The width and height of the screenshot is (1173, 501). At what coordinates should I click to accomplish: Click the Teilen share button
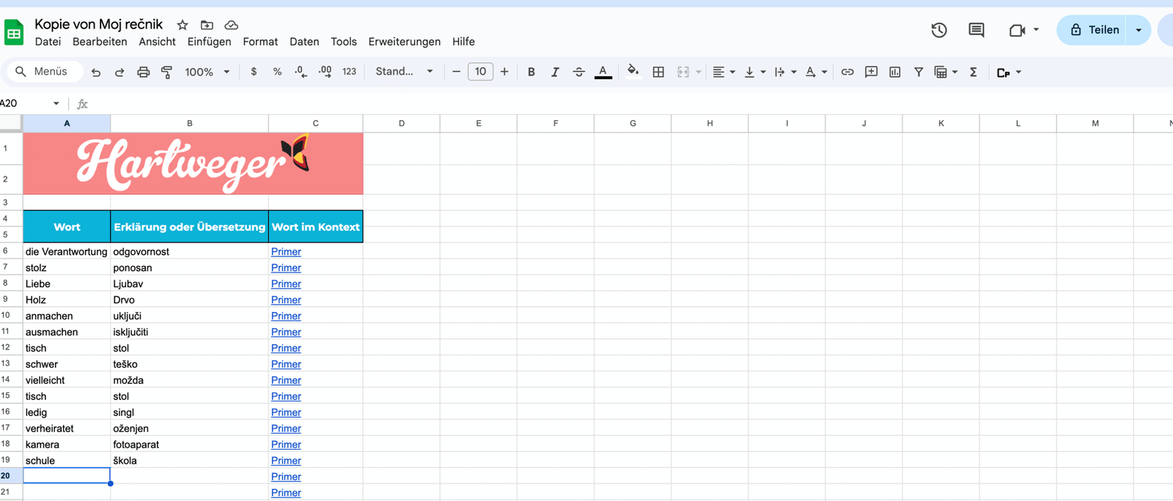(x=1094, y=30)
